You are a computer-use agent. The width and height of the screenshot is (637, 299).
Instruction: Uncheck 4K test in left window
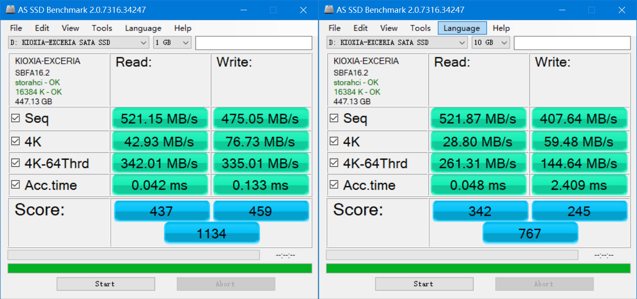coord(15,141)
